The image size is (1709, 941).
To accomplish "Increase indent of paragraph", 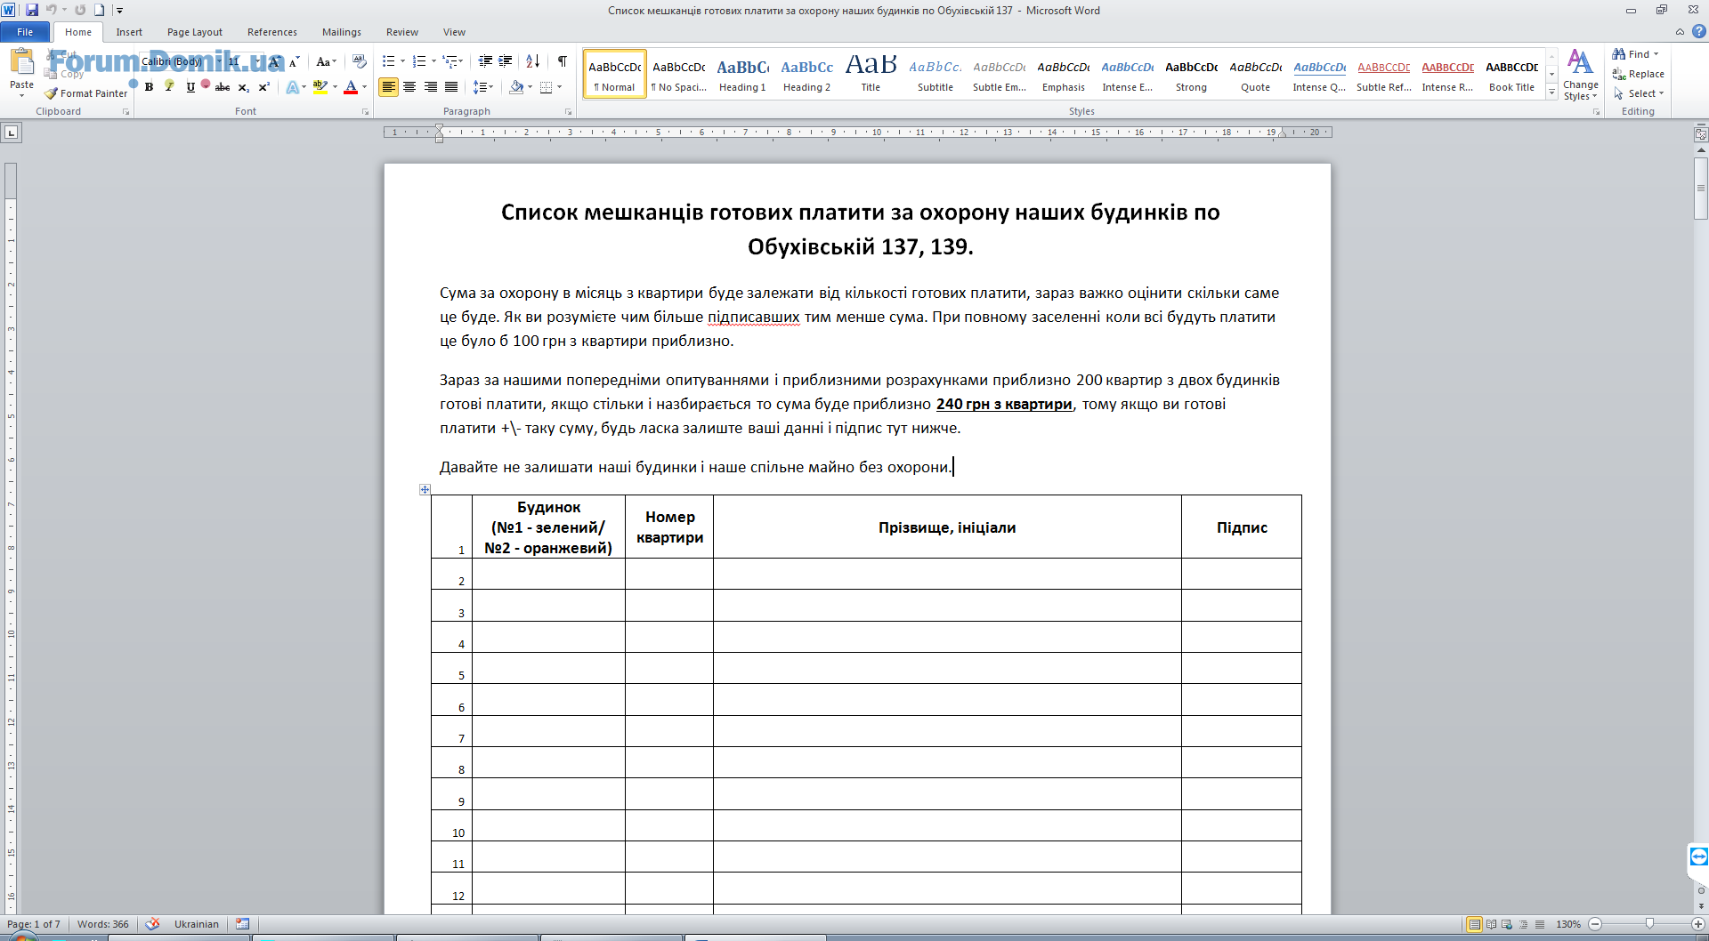I will (506, 61).
